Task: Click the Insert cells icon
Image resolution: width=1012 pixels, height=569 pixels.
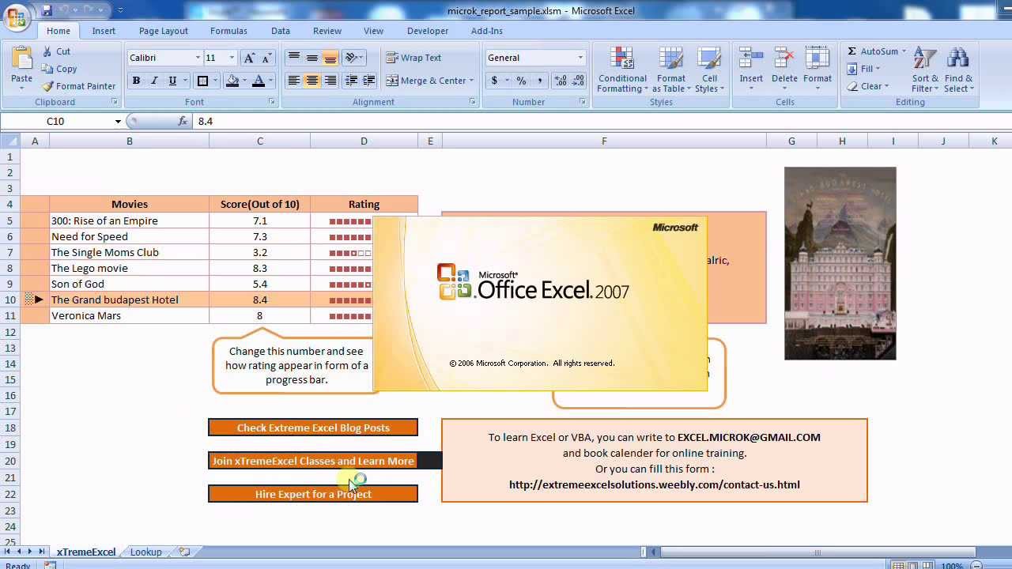Action: pos(751,59)
